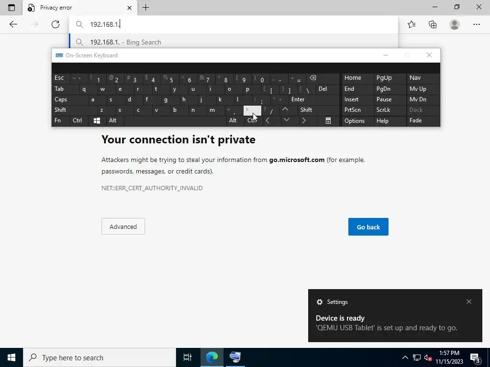Select the Privacy error tab
This screenshot has height=367, width=490.
(80, 8)
